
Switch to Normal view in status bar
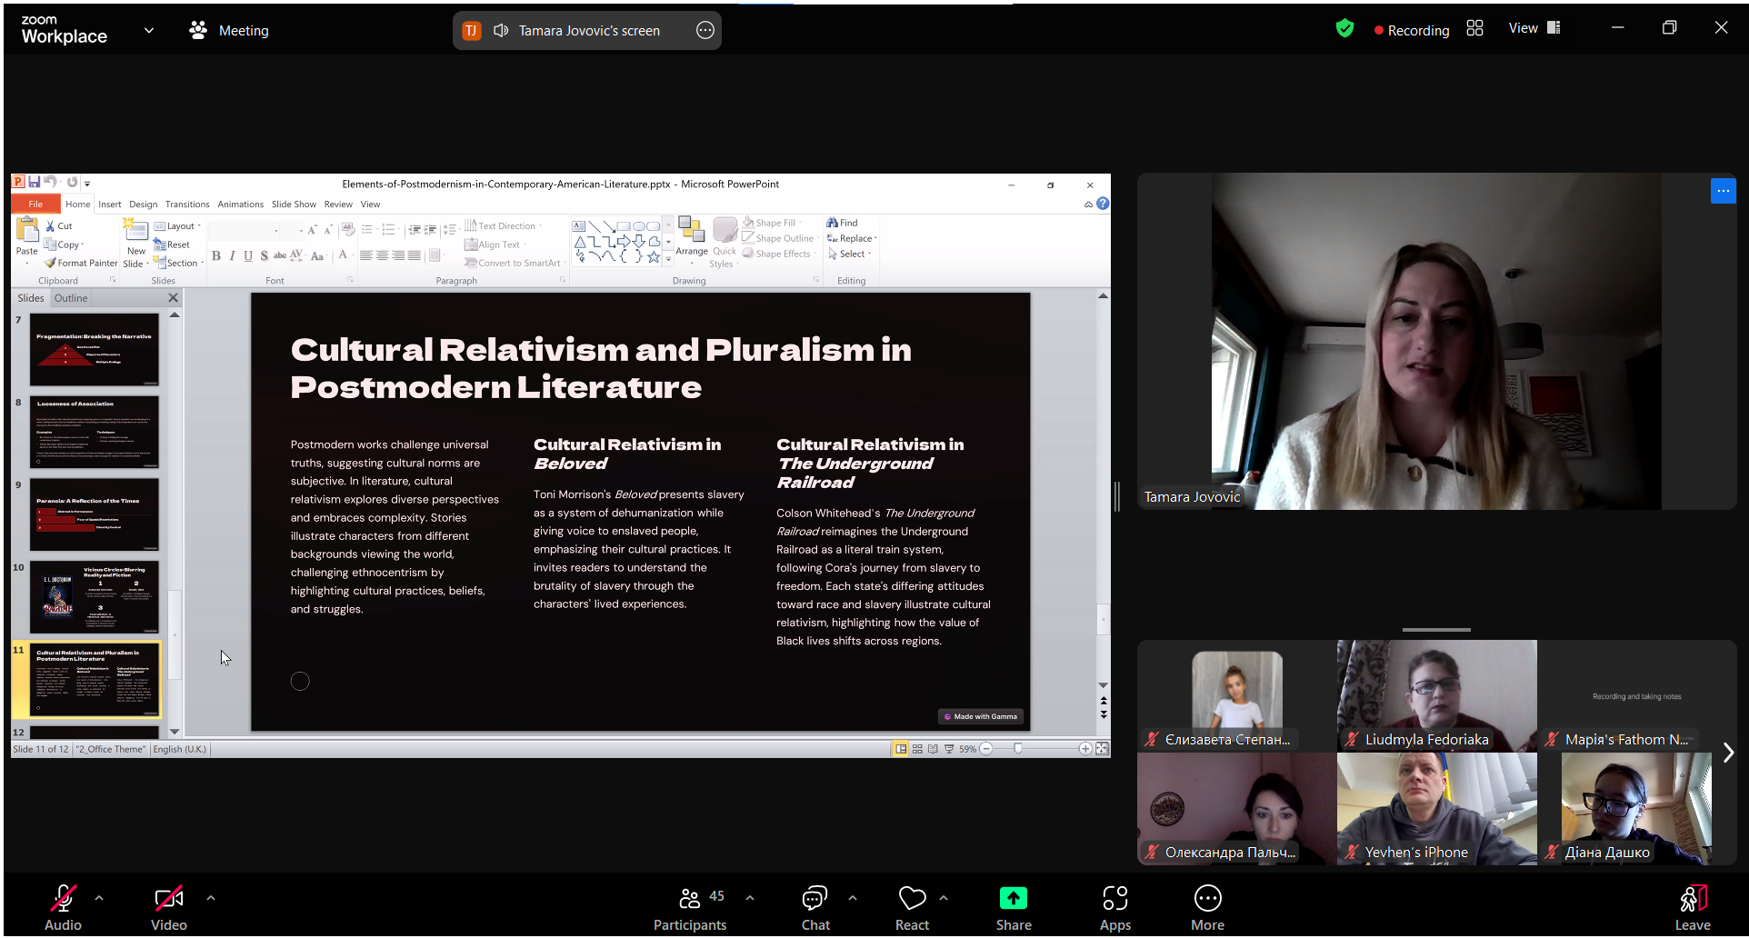[901, 749]
